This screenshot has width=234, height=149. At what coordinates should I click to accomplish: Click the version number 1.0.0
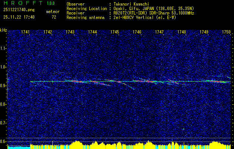51,3
